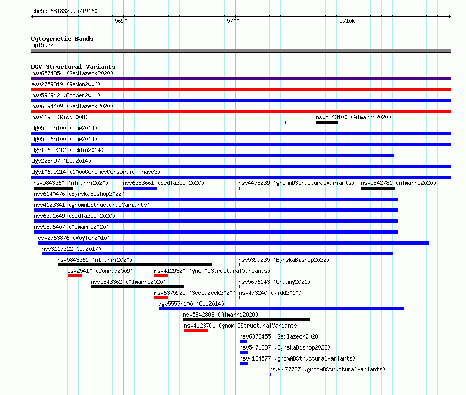Open the nsv5676143 (Chuang2021) label
Screen dimensions: 466x395
[274, 282]
